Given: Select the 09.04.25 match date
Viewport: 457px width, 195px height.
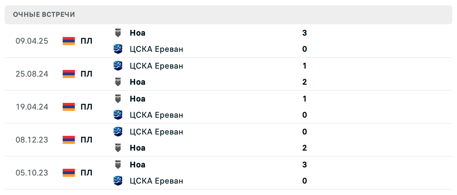Looking at the screenshot, I should pyautogui.click(x=32, y=41).
